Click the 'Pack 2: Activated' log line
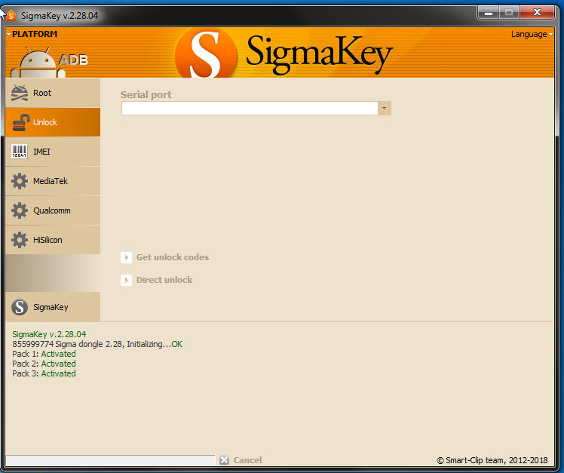 tap(44, 364)
